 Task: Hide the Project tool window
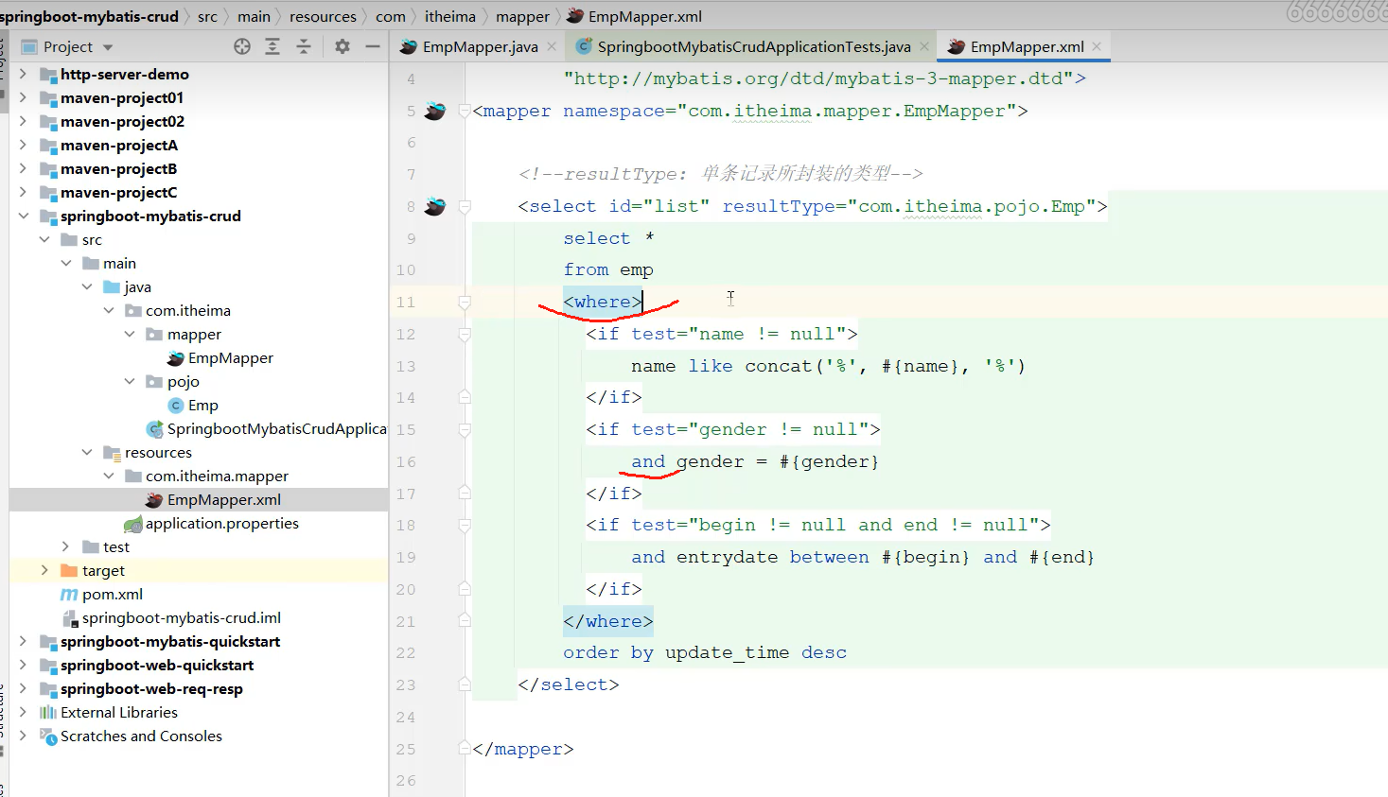(x=373, y=46)
